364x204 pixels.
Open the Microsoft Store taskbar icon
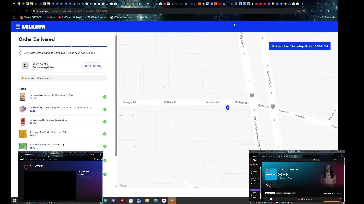pos(131,201)
